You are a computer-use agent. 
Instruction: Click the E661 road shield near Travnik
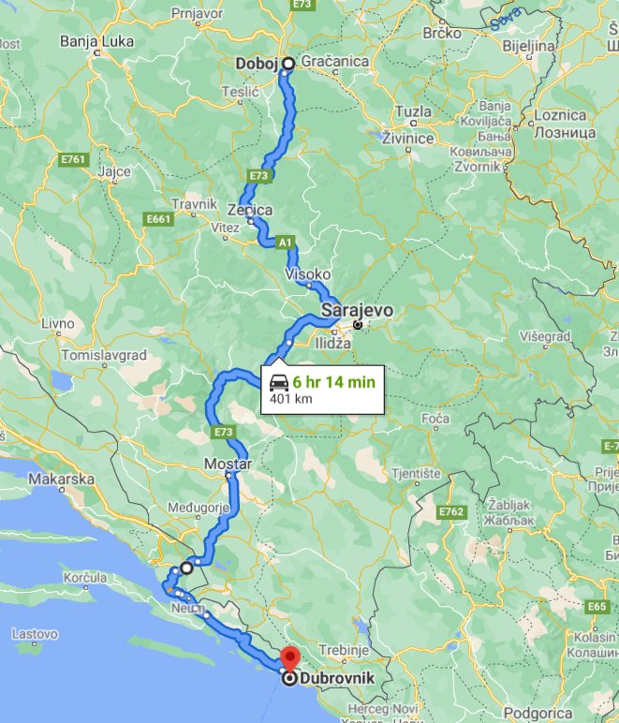tap(158, 218)
